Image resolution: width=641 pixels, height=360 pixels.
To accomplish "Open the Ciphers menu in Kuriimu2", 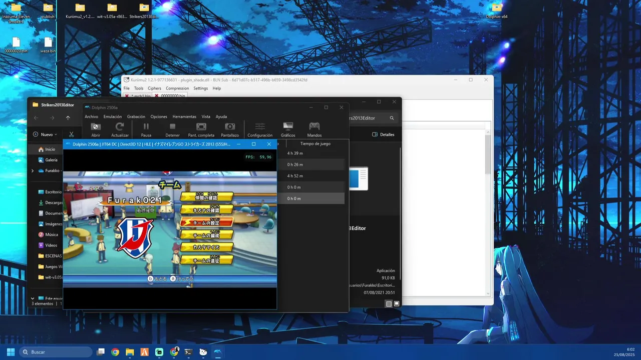I will click(x=154, y=88).
